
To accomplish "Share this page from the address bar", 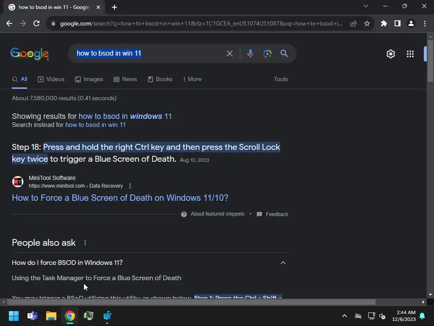I will 353,24.
